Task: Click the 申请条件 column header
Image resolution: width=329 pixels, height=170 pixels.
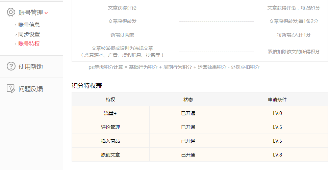Action: pos(277,100)
